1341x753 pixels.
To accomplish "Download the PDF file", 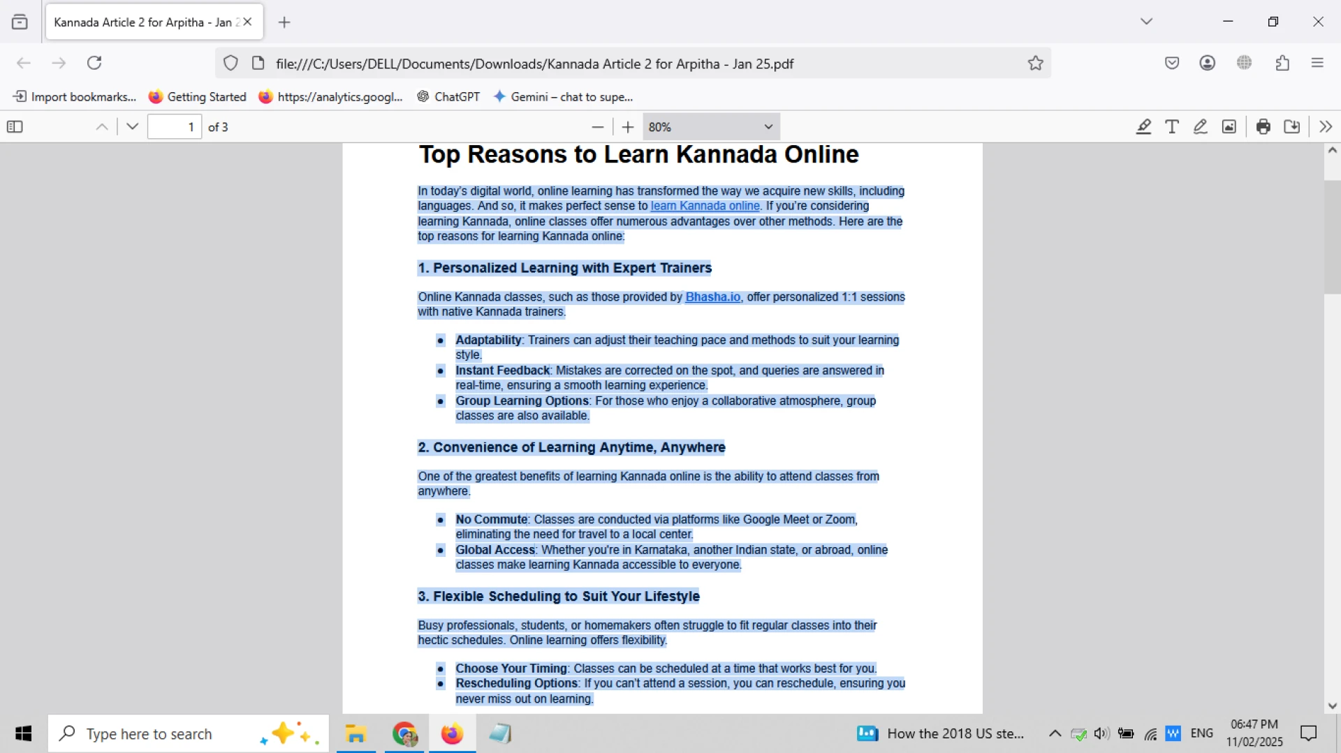I will [x=1291, y=126].
